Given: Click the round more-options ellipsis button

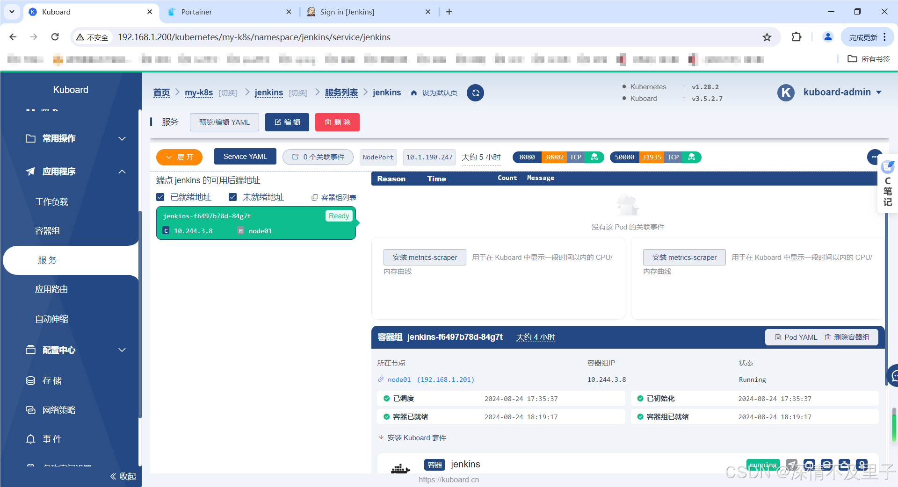Looking at the screenshot, I should click(874, 157).
